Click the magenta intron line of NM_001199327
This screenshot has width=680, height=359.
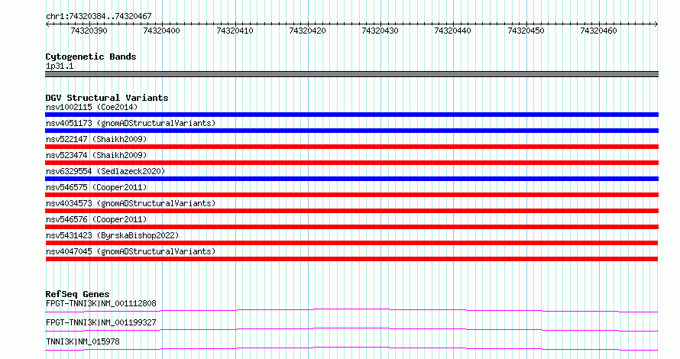tap(351, 328)
